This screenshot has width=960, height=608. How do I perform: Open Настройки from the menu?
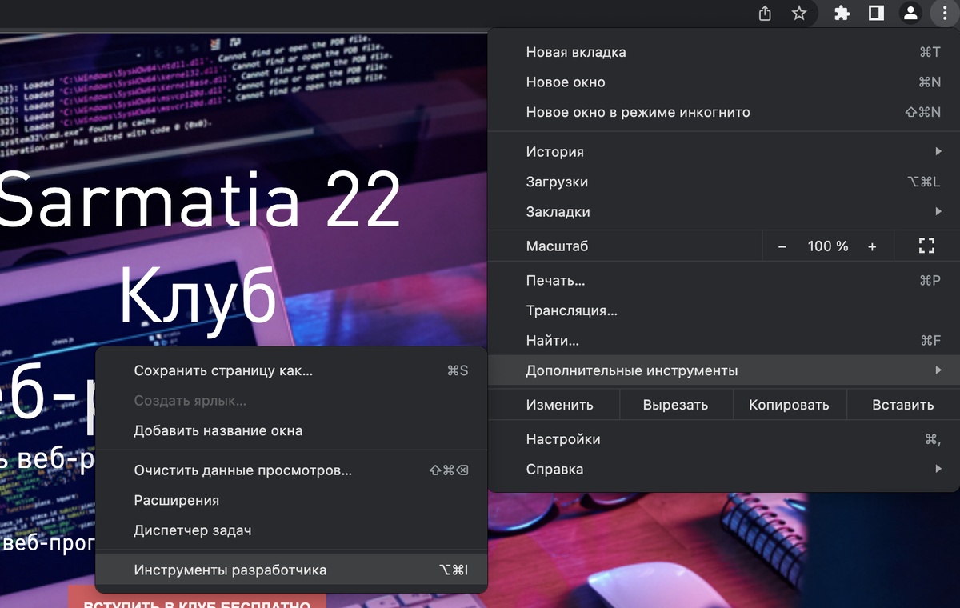click(x=723, y=439)
